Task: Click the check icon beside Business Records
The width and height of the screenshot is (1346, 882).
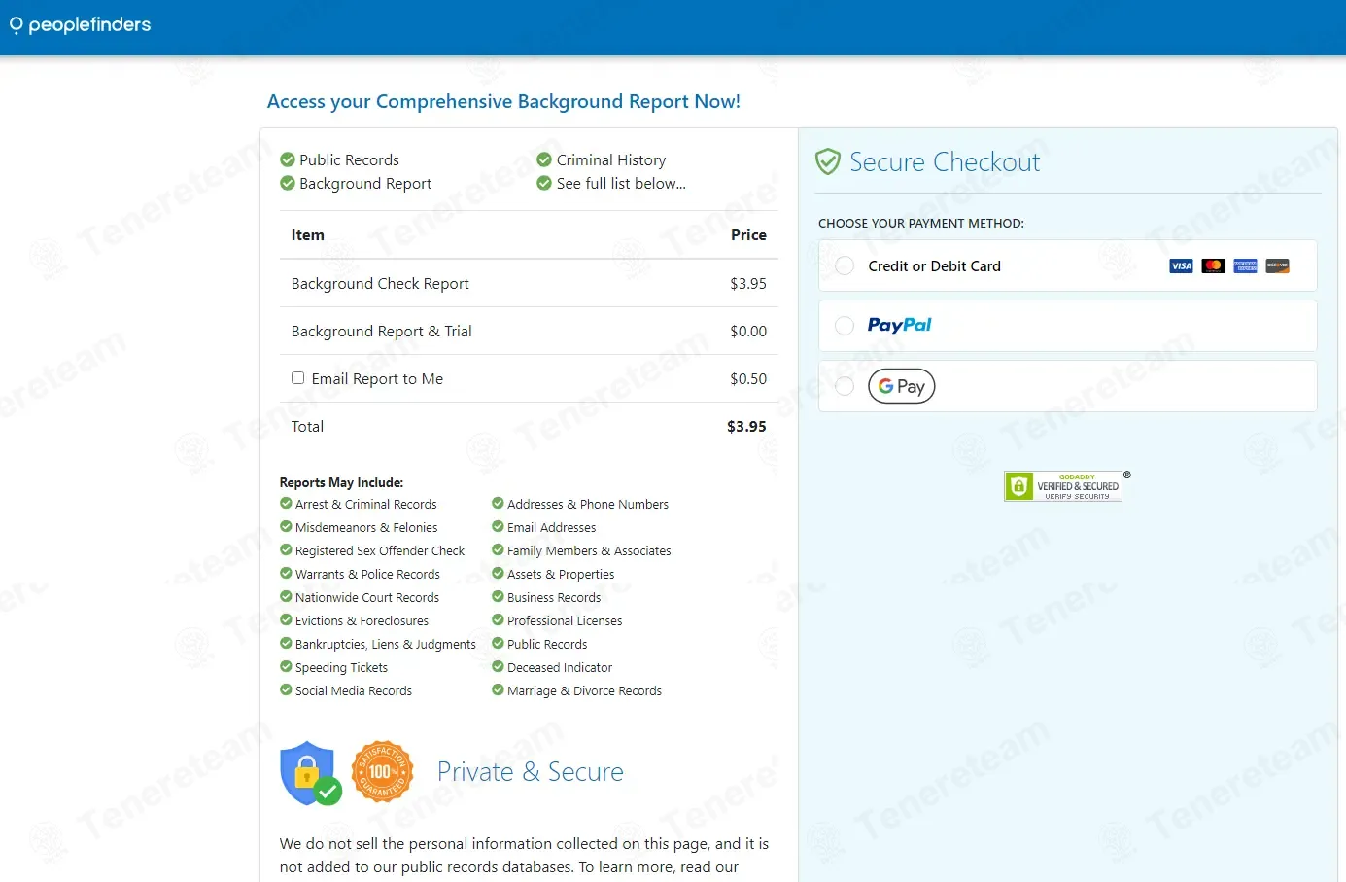Action: pos(498,597)
